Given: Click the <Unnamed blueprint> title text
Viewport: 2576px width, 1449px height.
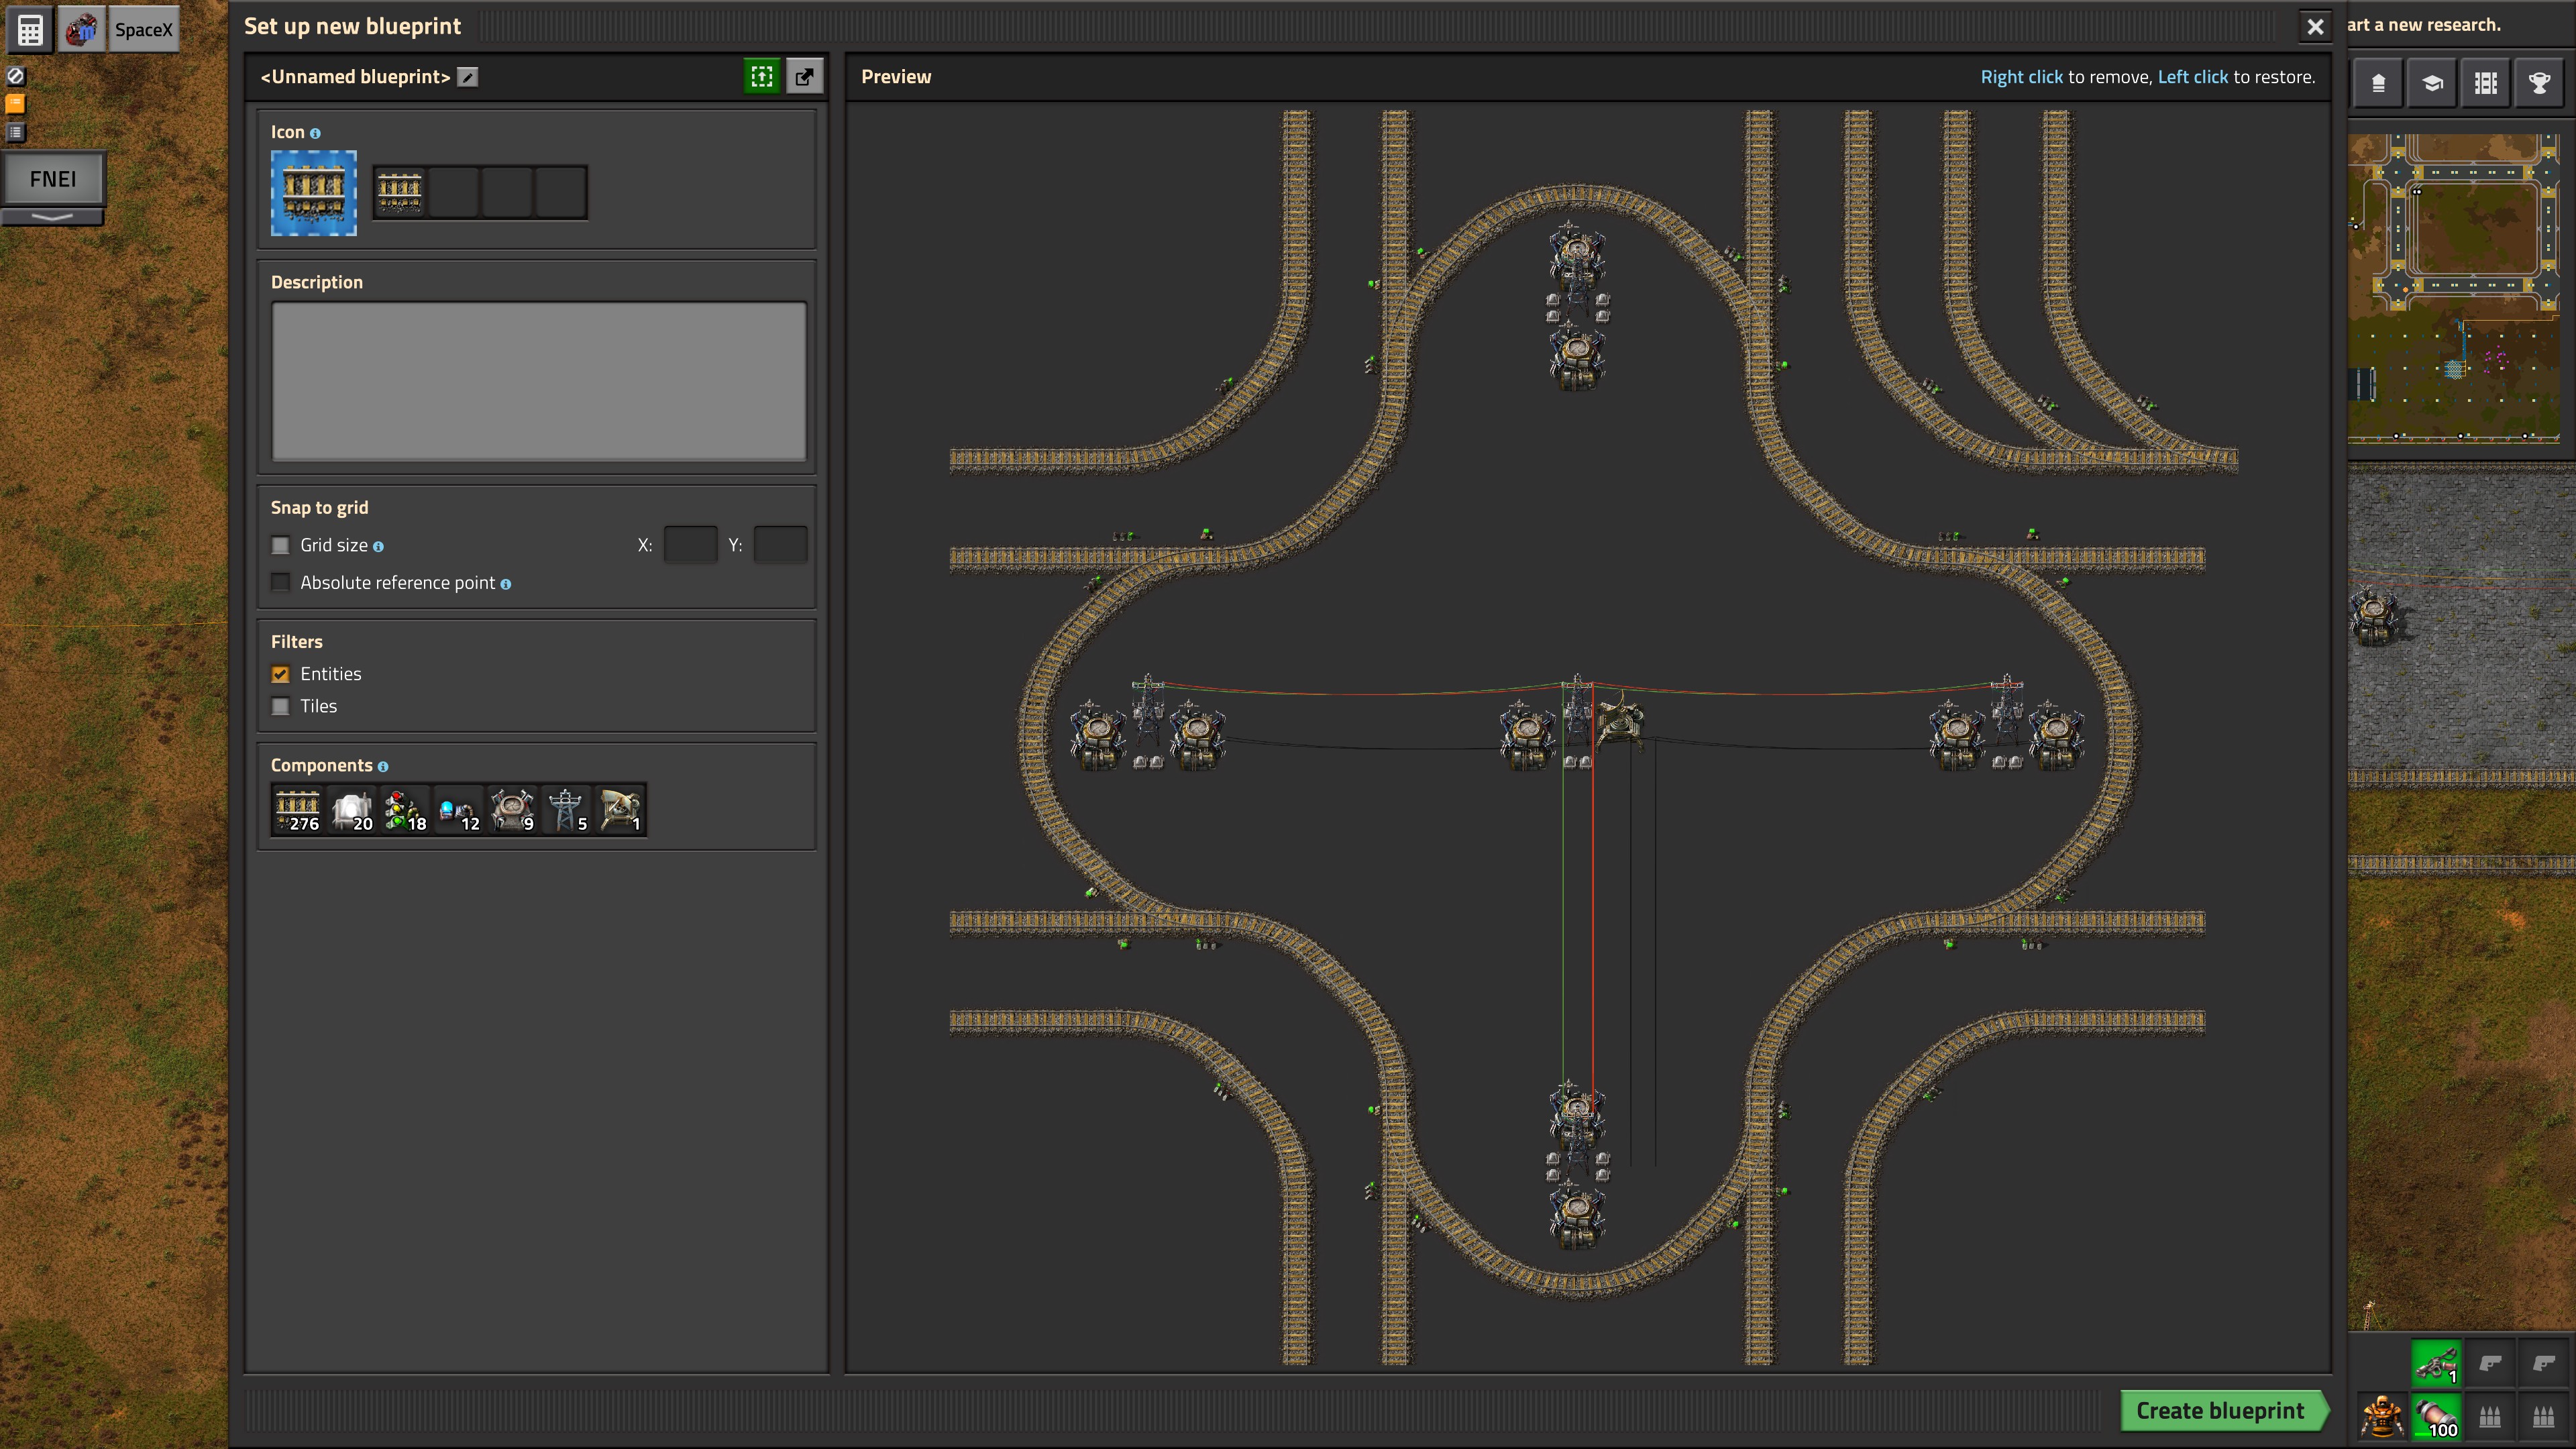Looking at the screenshot, I should pos(356,77).
